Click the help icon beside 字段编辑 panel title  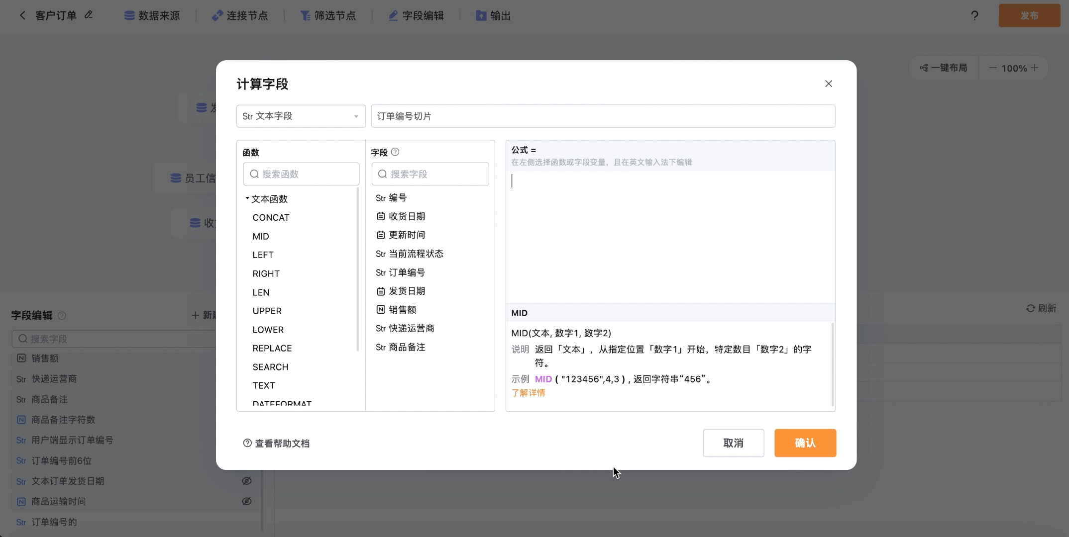click(x=62, y=315)
